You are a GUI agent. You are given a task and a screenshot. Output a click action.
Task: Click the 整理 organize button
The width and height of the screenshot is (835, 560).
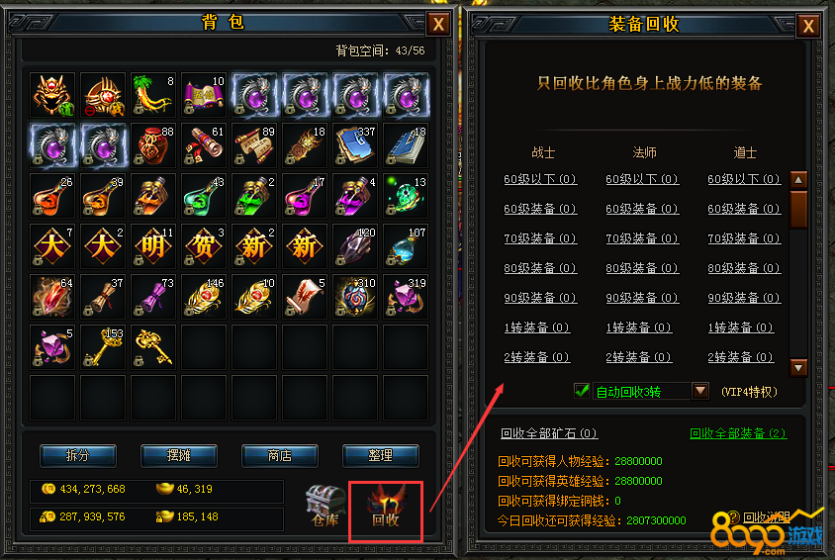pos(380,456)
